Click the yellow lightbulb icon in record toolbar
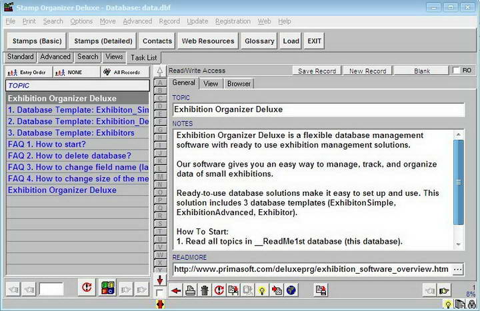Screen dimensions: 480x311 click(x=262, y=290)
